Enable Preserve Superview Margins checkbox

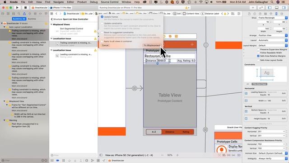[x=258, y=49]
